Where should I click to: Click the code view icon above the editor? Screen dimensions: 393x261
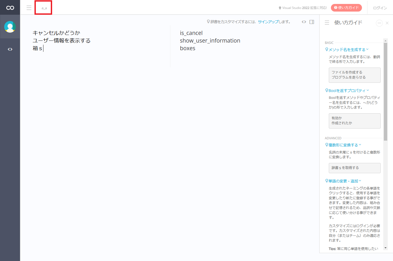[304, 22]
